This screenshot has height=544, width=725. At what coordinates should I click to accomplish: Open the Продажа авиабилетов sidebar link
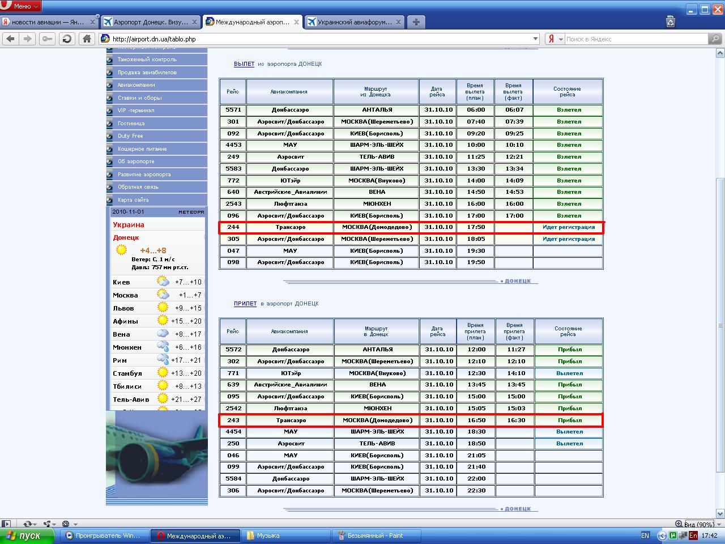pyautogui.click(x=147, y=73)
